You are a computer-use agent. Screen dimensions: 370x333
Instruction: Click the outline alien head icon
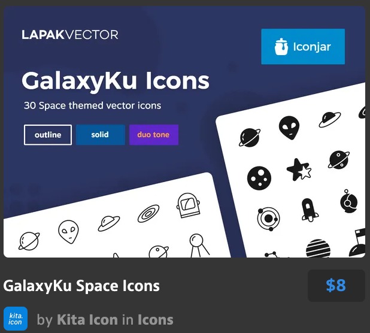[68, 232]
